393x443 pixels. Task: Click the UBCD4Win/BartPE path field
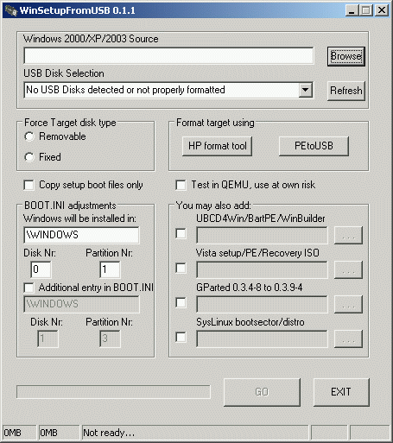[x=262, y=235]
